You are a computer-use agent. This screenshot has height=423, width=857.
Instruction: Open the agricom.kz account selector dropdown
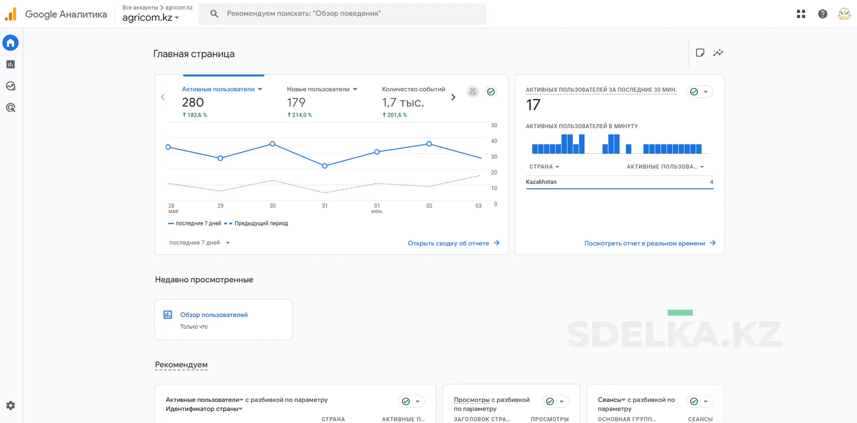(x=150, y=17)
